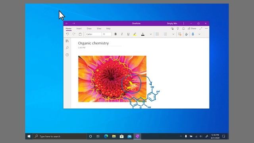Viewport: 254px width, 143px height.
Task: Click the font size 11 box
Action: point(106,34)
